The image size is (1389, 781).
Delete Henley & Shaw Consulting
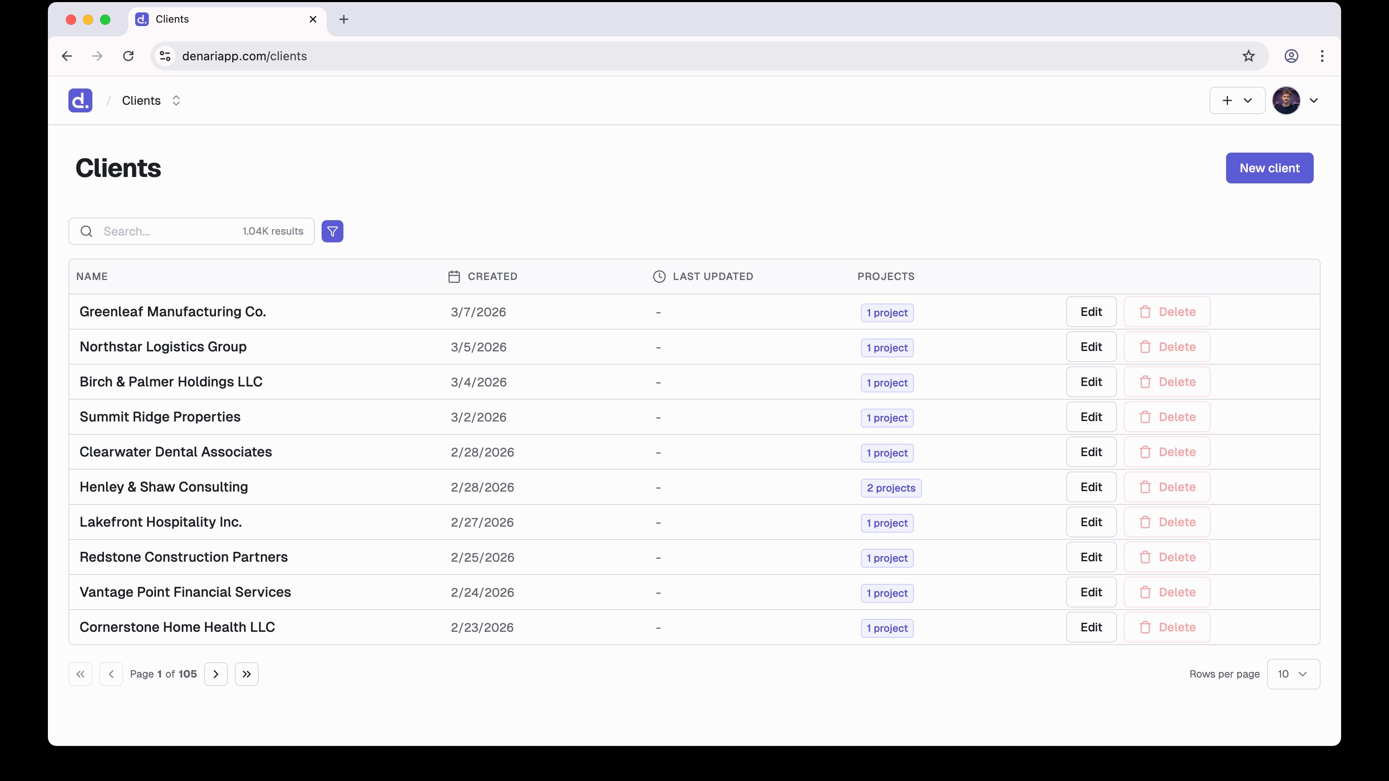click(x=1167, y=487)
